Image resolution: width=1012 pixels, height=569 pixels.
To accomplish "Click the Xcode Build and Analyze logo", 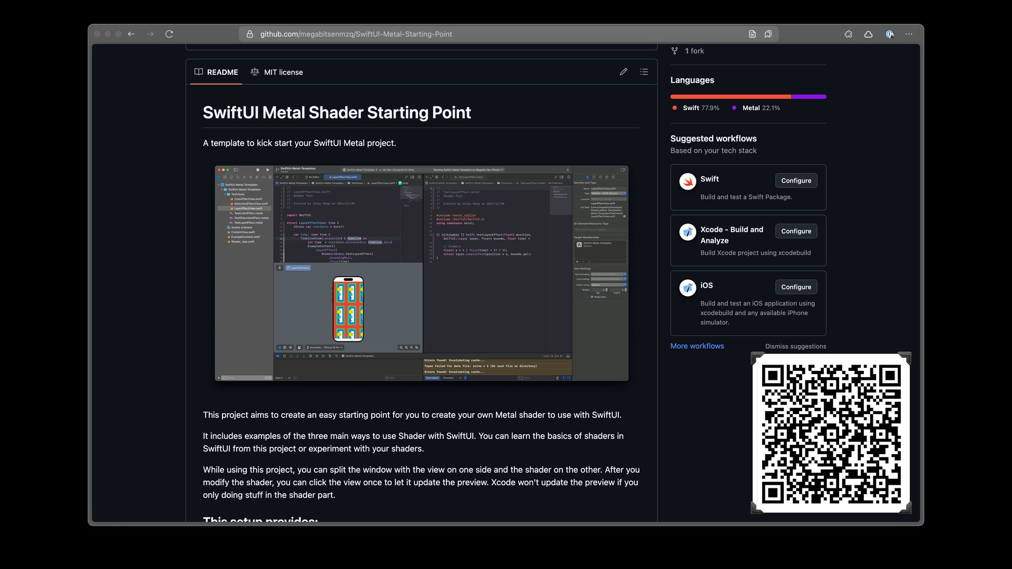I will point(688,232).
